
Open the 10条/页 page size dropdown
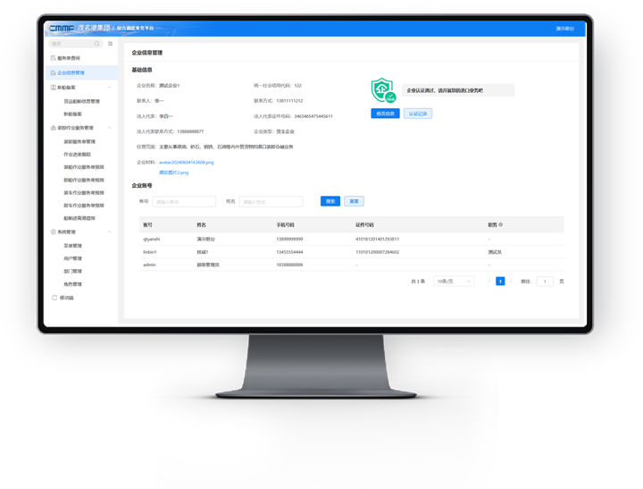point(453,281)
